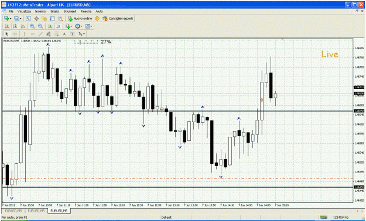The image size is (366, 221).
Task: Click the connection status bars icon
Action: coord(324,217)
